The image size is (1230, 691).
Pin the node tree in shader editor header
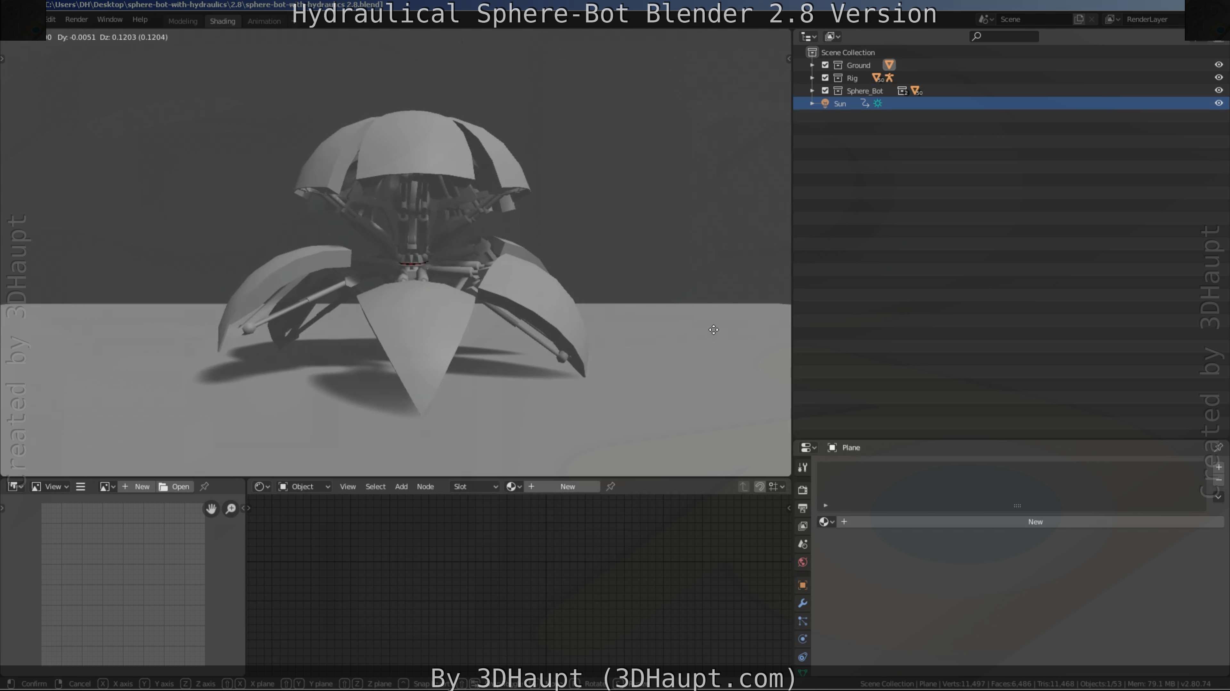611,486
